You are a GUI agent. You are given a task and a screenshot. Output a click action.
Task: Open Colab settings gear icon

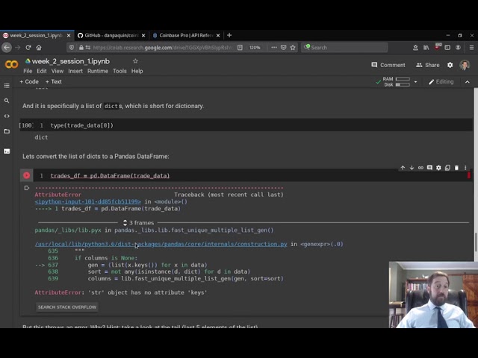450,65
